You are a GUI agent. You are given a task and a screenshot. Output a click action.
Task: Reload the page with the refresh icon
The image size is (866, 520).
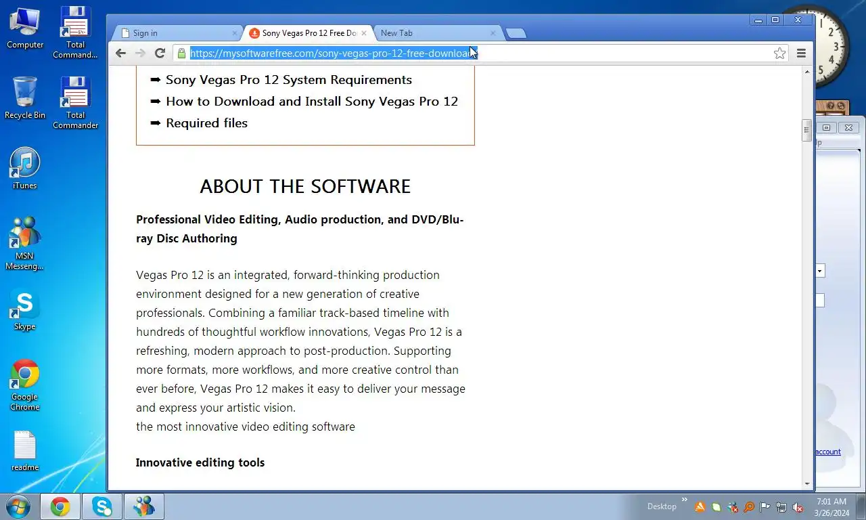[x=160, y=53]
